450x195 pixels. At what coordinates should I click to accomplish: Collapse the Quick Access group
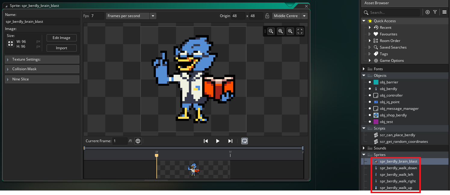pos(364,21)
